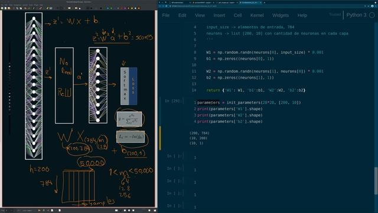Select the Highlighter tool in drawing app
Viewport: 378px width, 213px height.
click(x=47, y=8)
